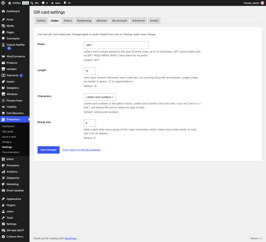Switch to the Emails tab
Viewport: 266px width, 242px height.
pos(154,21)
